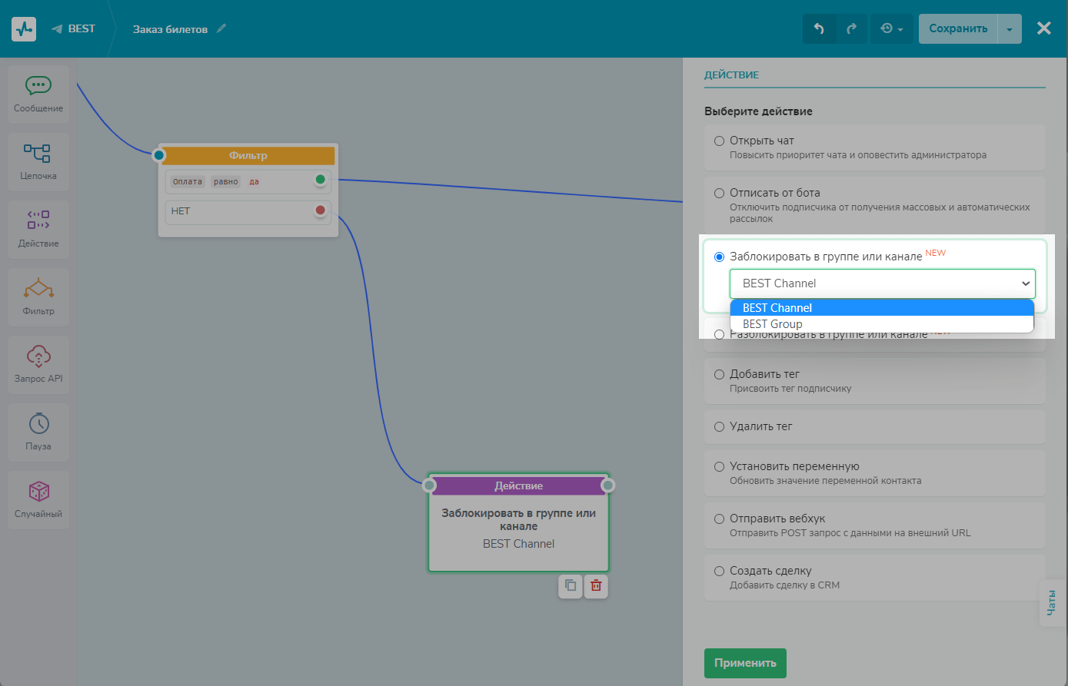
Task: Select the Filter (Фильтр) sidebar icon
Action: [38, 289]
